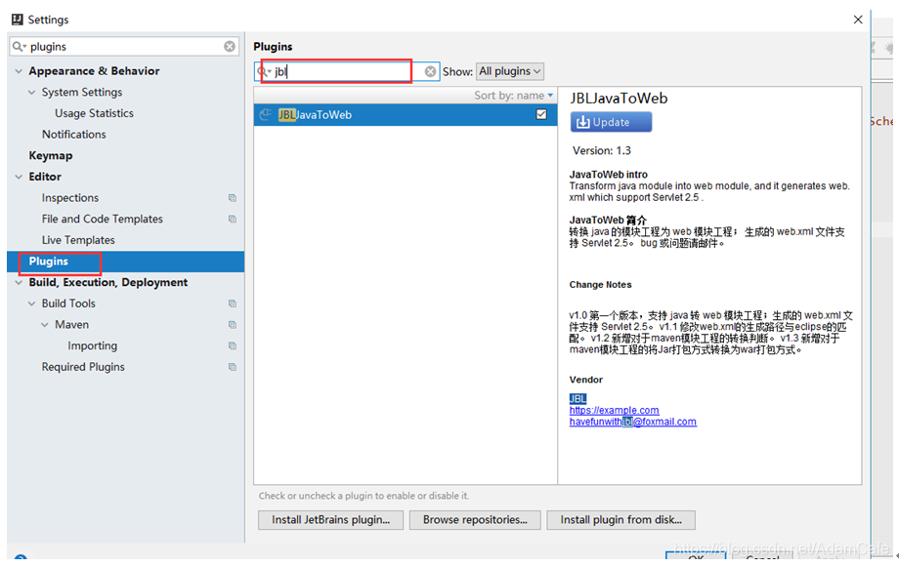Disable the JBLJavaToWeb plugin checkbox
Screen dimensions: 899x567
click(x=541, y=114)
